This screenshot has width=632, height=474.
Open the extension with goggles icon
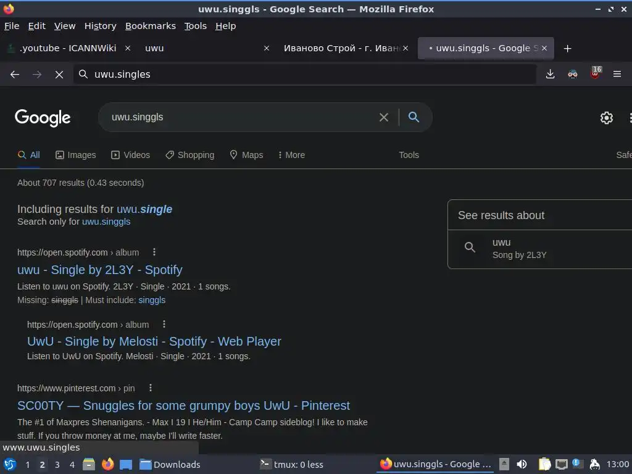572,74
